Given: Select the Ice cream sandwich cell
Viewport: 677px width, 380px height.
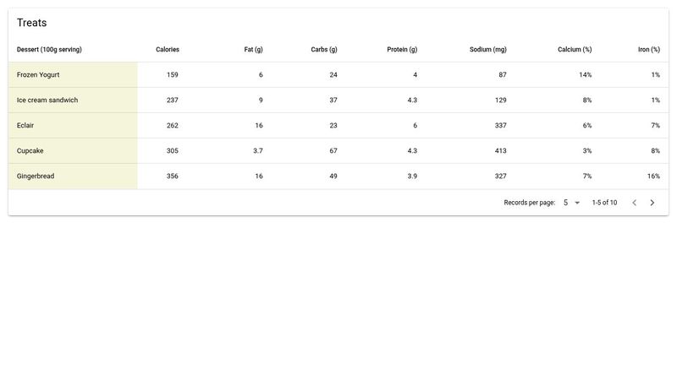Looking at the screenshot, I should click(x=47, y=100).
